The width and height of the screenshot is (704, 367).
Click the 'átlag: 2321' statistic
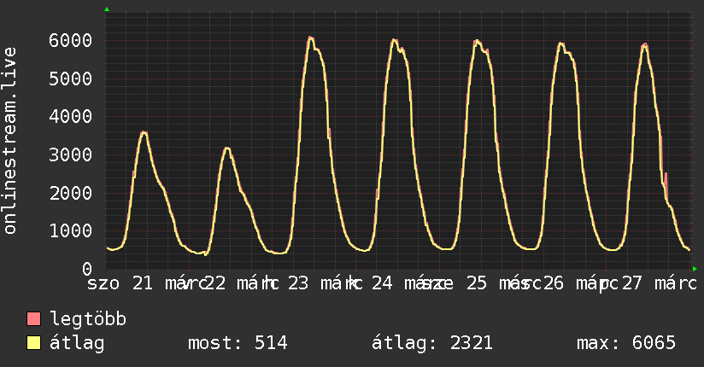(x=432, y=343)
